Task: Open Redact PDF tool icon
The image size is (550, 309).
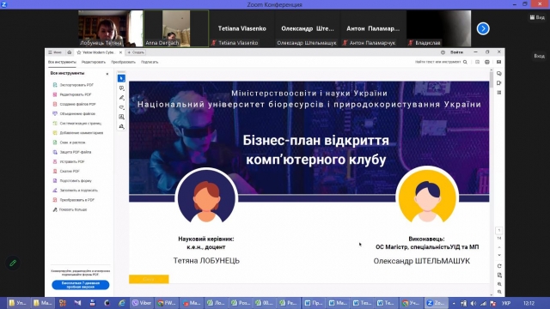Action: click(55, 161)
